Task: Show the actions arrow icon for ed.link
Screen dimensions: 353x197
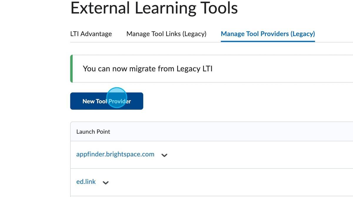Action: [106, 183]
